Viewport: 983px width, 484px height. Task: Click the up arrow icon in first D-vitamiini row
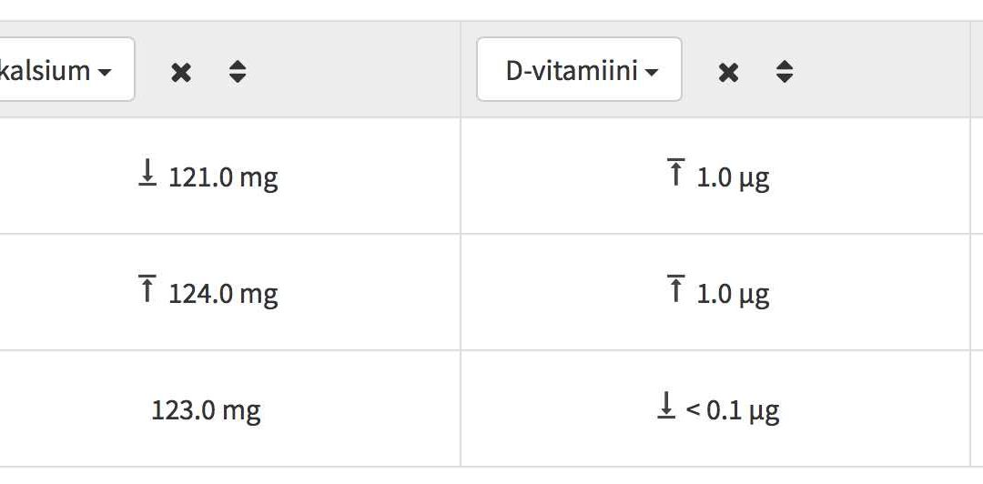pos(675,173)
